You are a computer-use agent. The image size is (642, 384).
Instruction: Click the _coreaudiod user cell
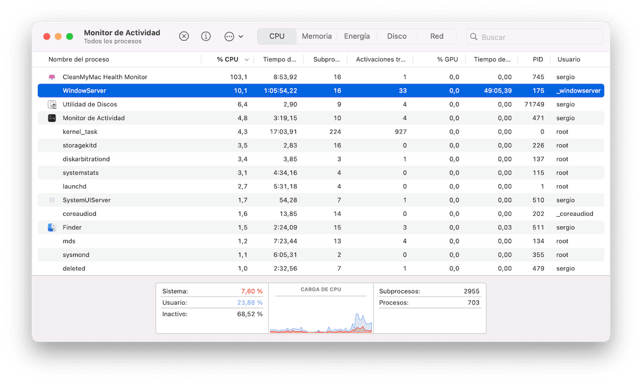[575, 214]
